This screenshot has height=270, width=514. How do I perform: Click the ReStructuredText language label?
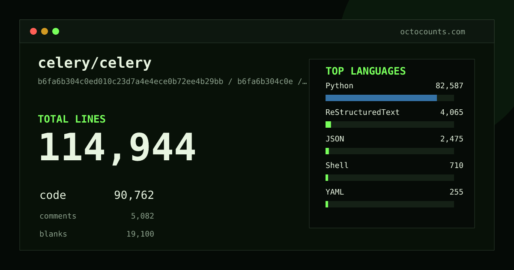pos(362,112)
